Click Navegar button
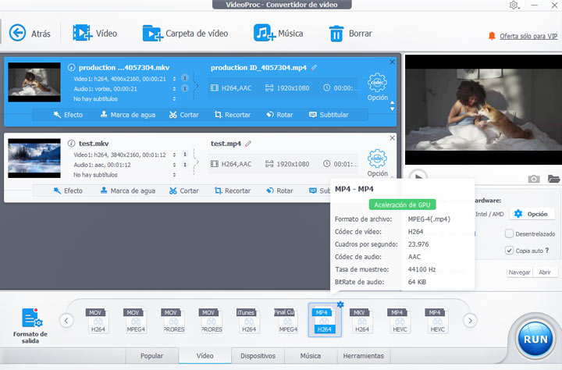562x370 pixels. coord(519,272)
